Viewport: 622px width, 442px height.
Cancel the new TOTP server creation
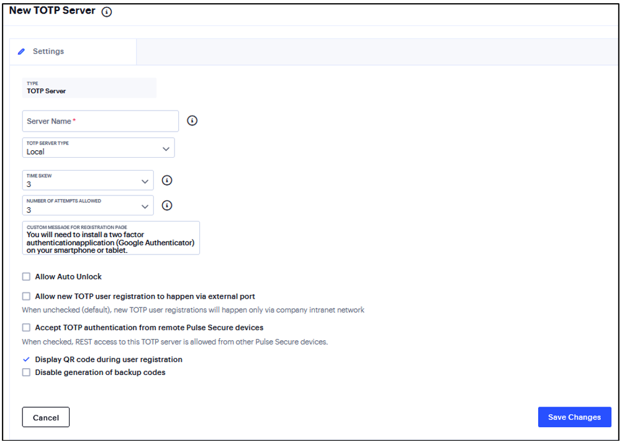[45, 417]
